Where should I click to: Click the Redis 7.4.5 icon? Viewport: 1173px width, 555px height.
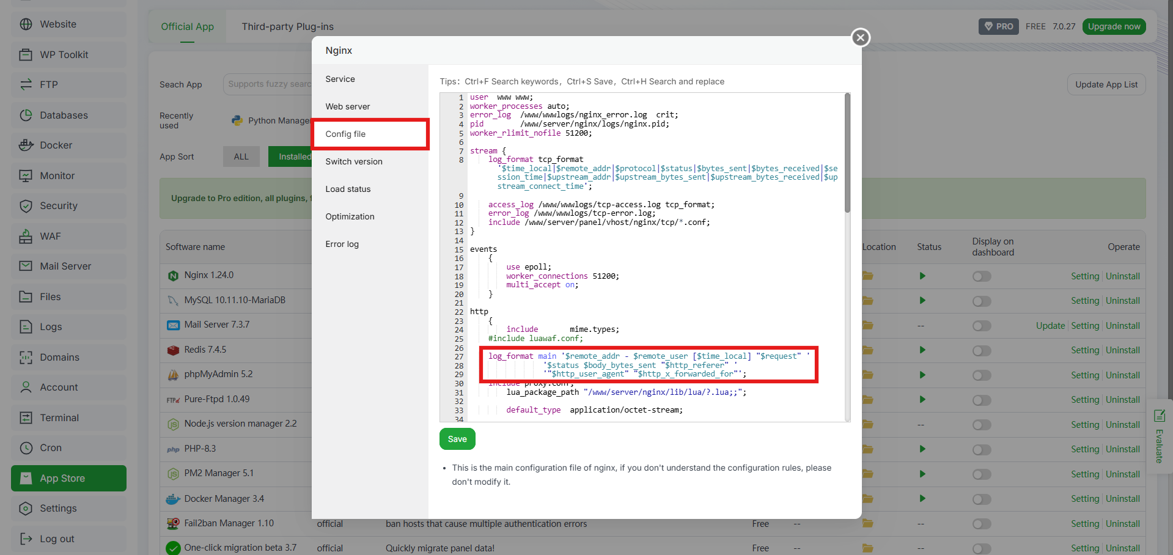coord(173,350)
